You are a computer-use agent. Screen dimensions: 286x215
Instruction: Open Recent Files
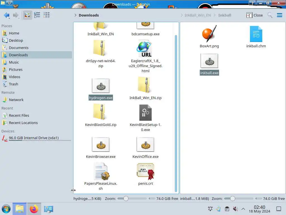click(x=36, y=115)
